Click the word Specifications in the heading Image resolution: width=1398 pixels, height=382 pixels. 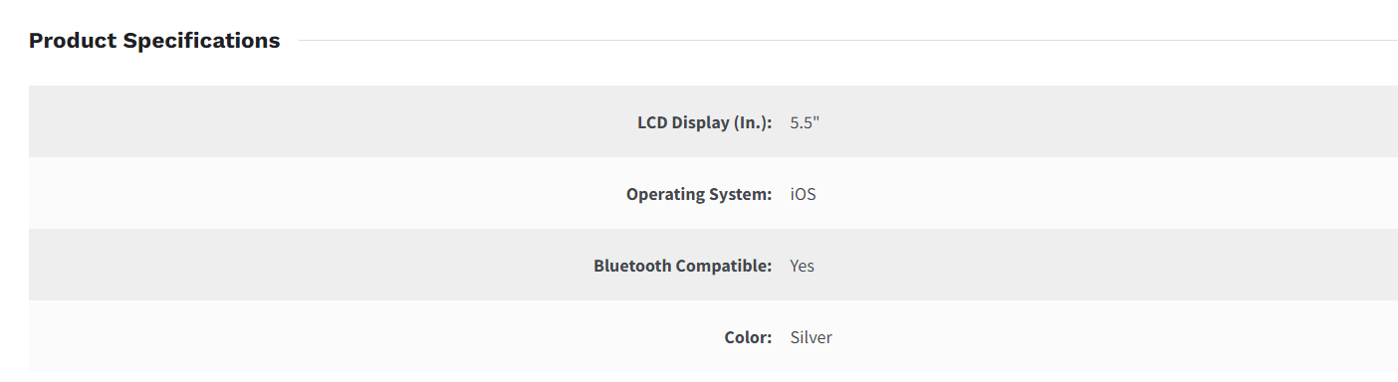coord(198,41)
